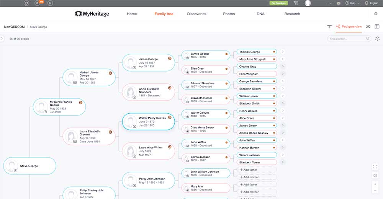Screen dimensions: 383x199
Task: Open the top bar icon with the 442 badge
Action: pyautogui.click(x=38, y=3)
